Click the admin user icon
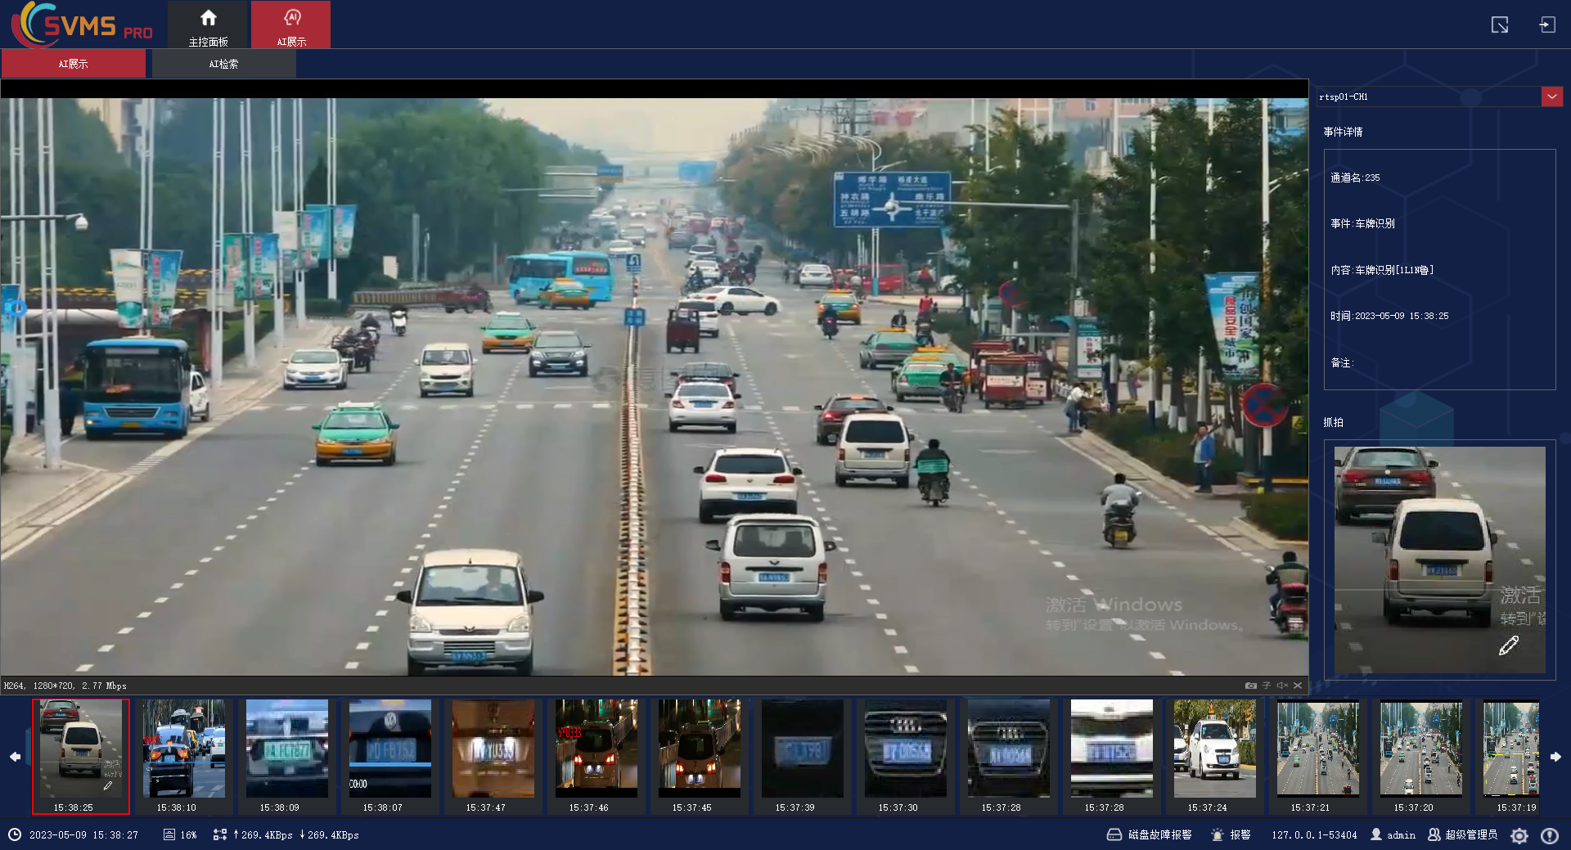The image size is (1571, 850). click(1376, 834)
